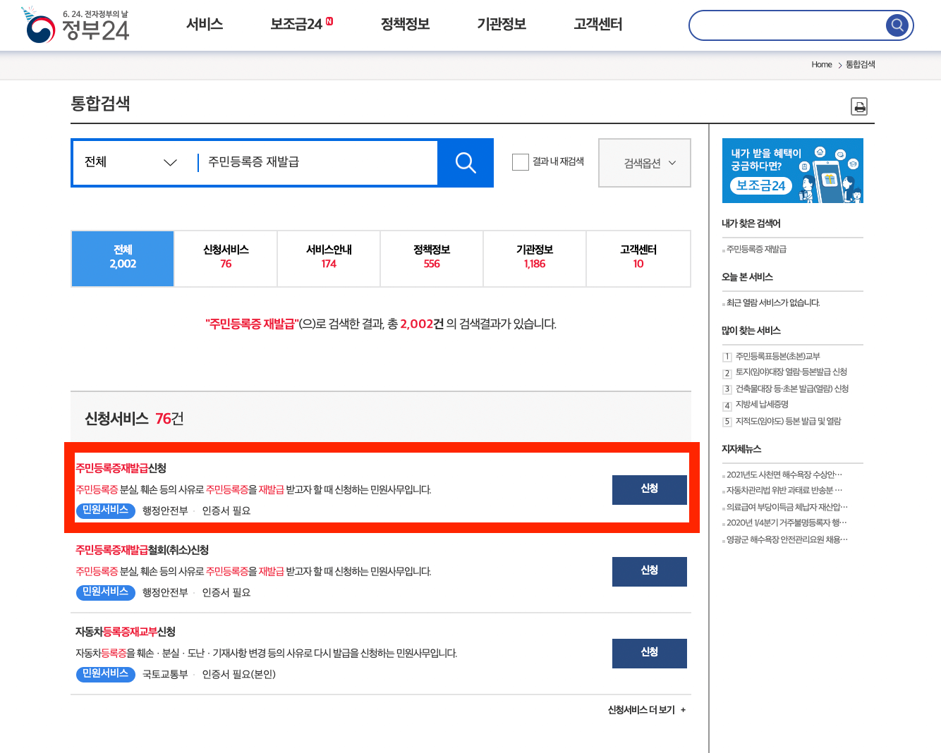Click the printer icon

(859, 106)
